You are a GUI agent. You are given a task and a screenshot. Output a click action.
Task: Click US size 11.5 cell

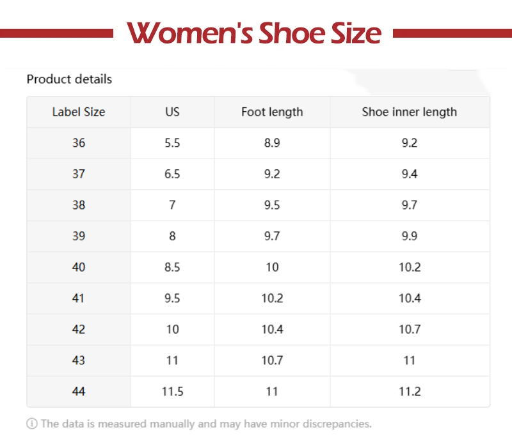coord(172,391)
